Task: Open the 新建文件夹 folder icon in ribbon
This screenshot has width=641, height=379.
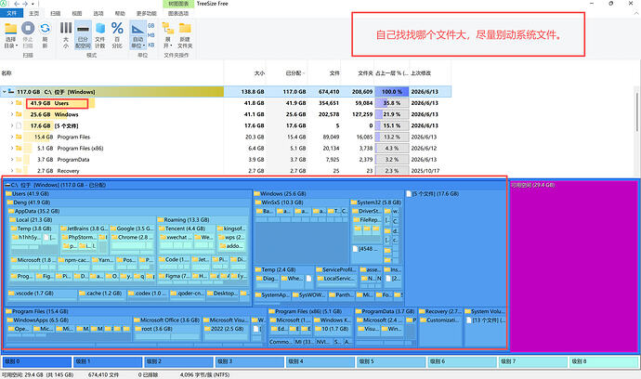Action: [185, 28]
